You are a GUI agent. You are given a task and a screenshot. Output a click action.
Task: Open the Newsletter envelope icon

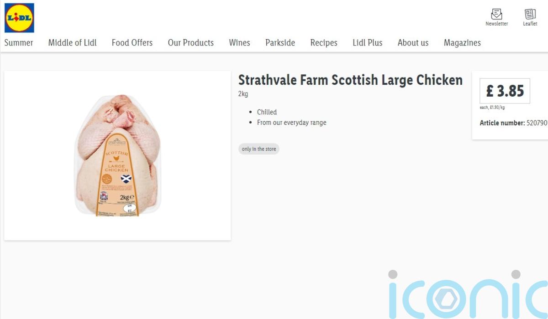coord(496,14)
